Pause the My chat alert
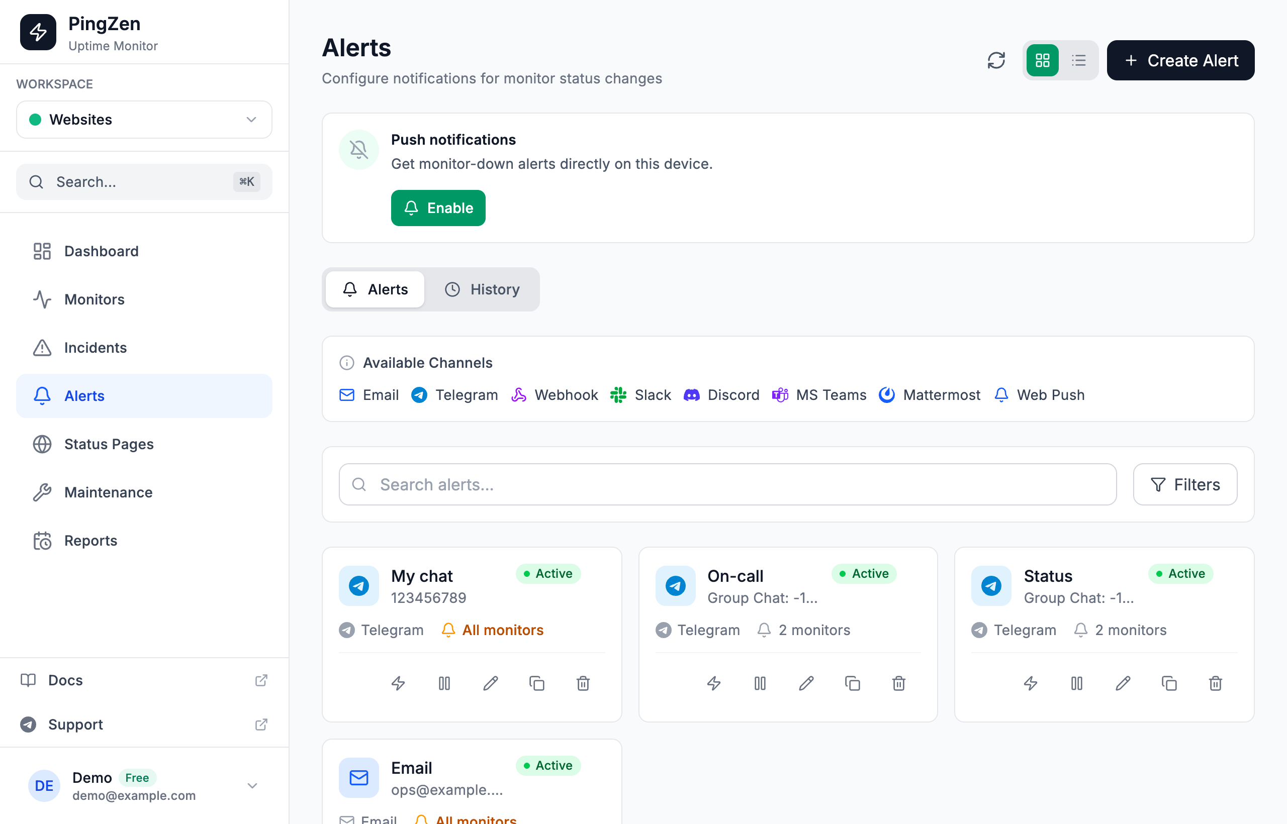This screenshot has height=824, width=1287. (444, 683)
